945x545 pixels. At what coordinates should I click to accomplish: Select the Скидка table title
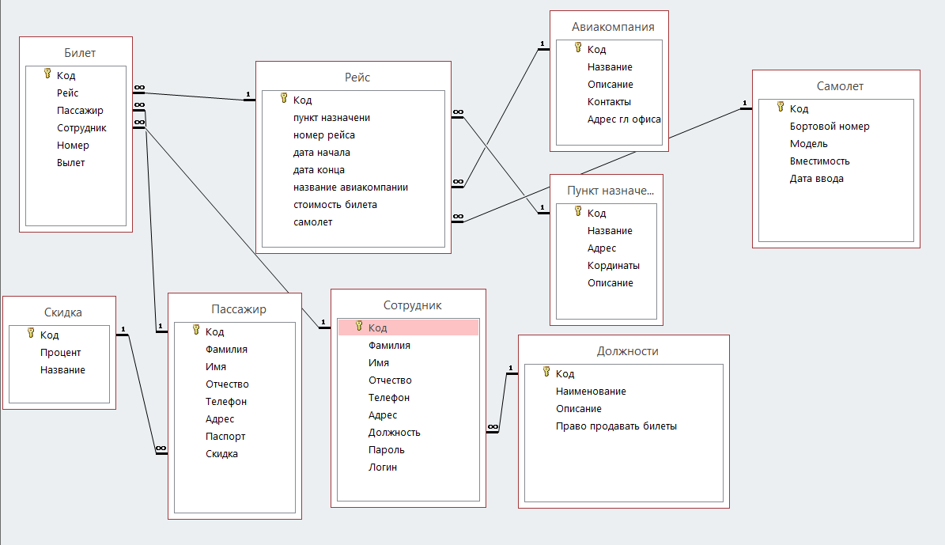coord(62,312)
